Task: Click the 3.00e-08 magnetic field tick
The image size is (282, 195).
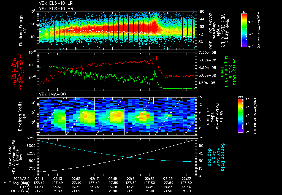Action: [x=207, y=75]
